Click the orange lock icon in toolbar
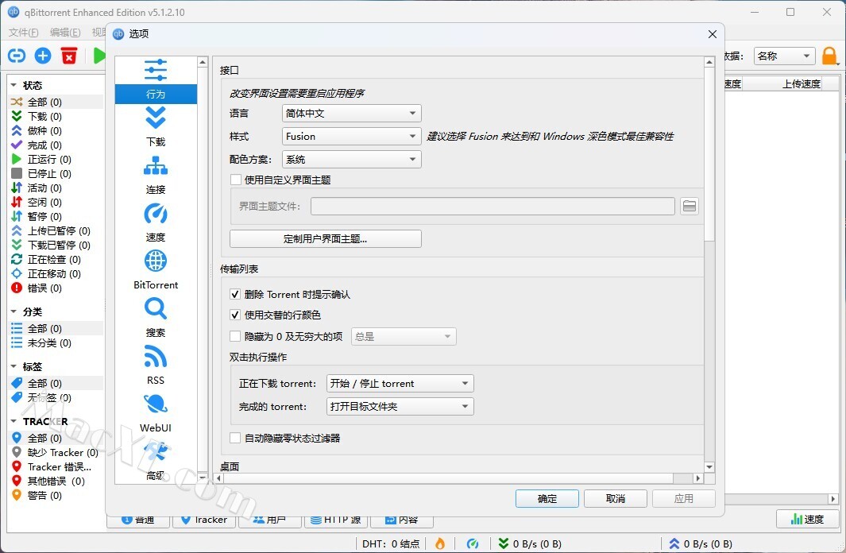This screenshot has height=553, width=846. point(829,56)
